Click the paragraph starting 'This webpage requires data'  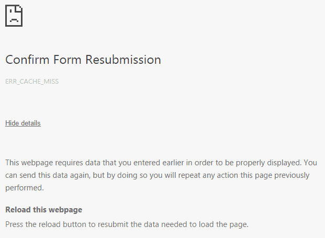[x=161, y=175]
